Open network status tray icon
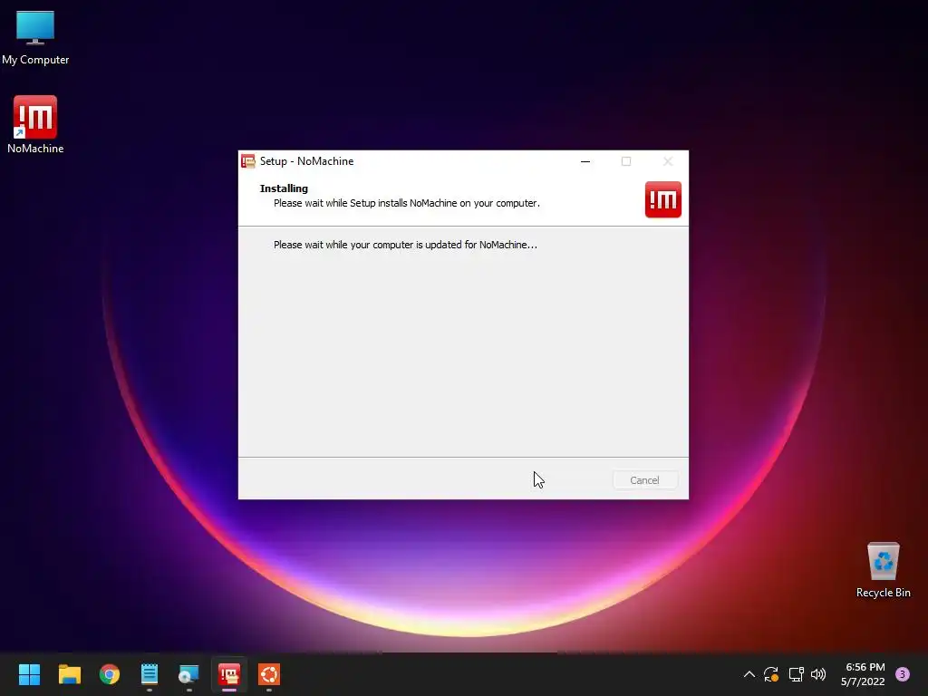This screenshot has width=928, height=696. tap(796, 674)
